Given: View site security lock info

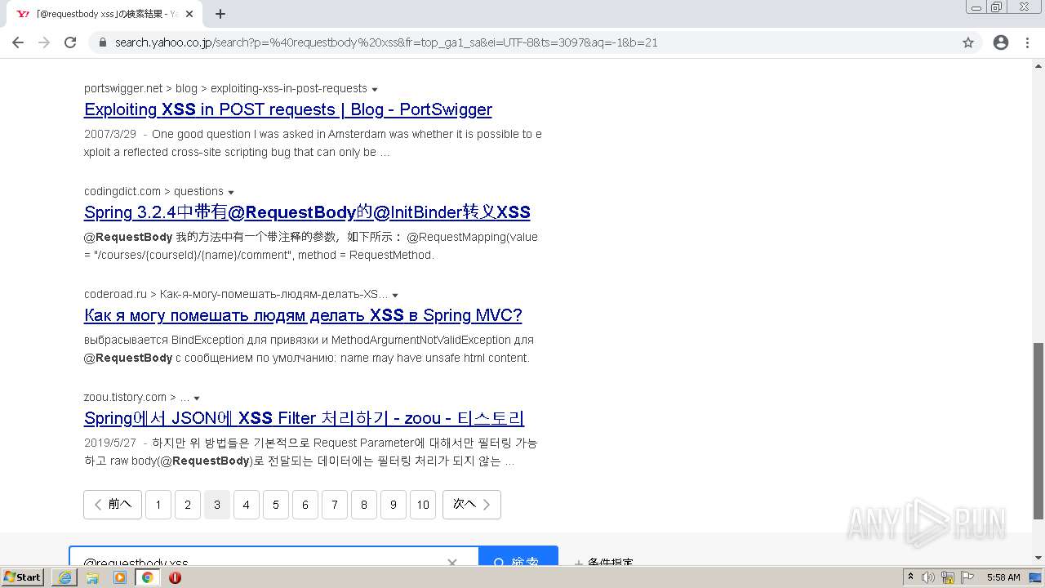Looking at the screenshot, I should [103, 42].
